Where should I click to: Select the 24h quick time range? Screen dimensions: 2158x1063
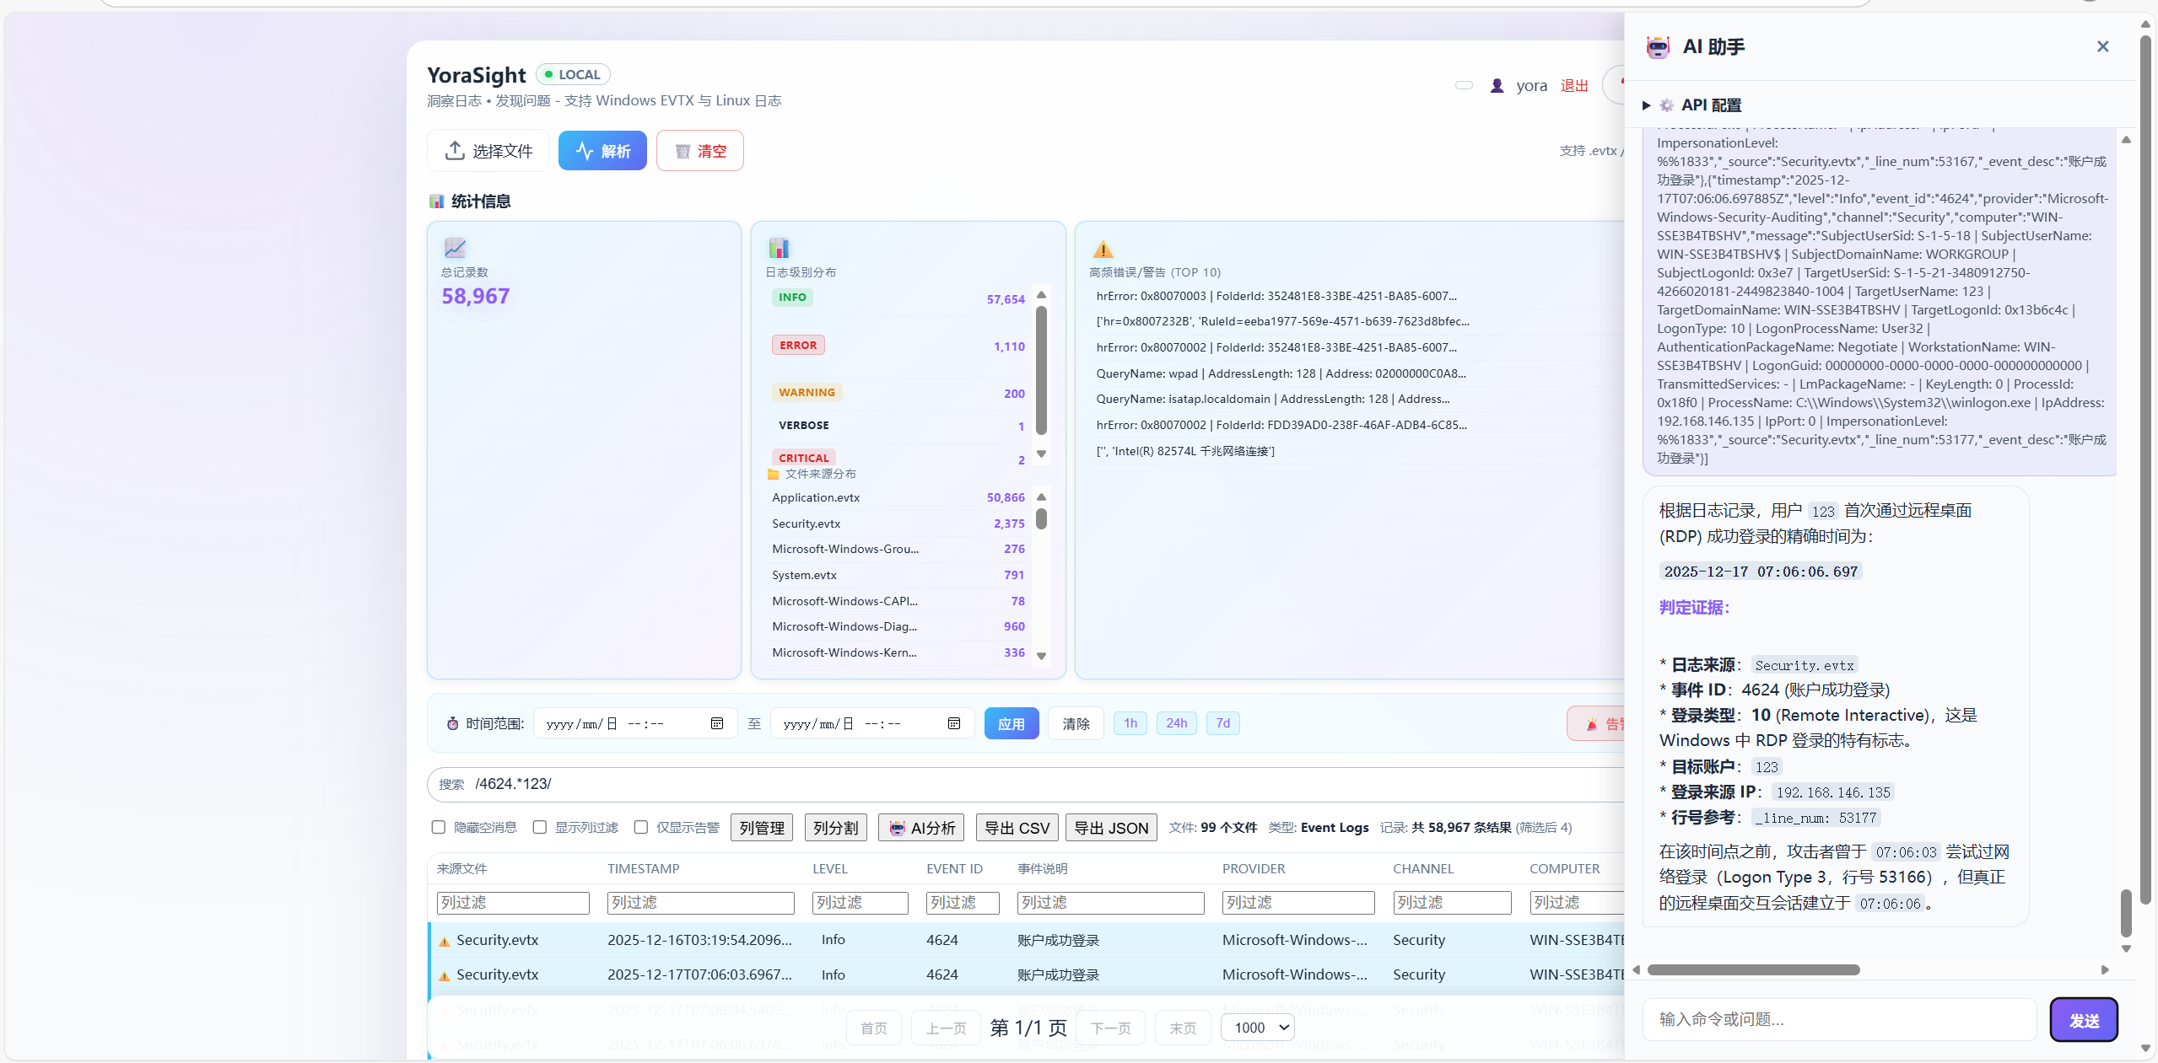[1176, 723]
